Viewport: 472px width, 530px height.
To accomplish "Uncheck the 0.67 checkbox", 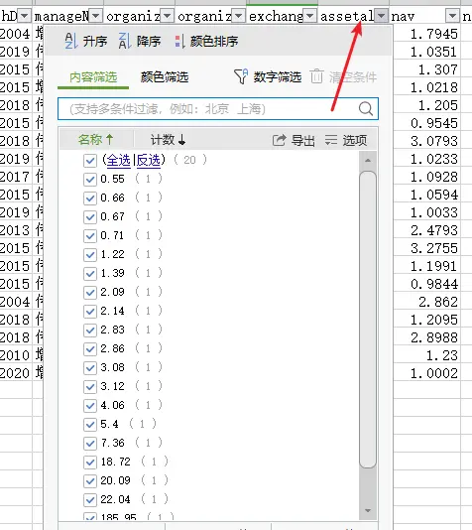I will pos(90,217).
